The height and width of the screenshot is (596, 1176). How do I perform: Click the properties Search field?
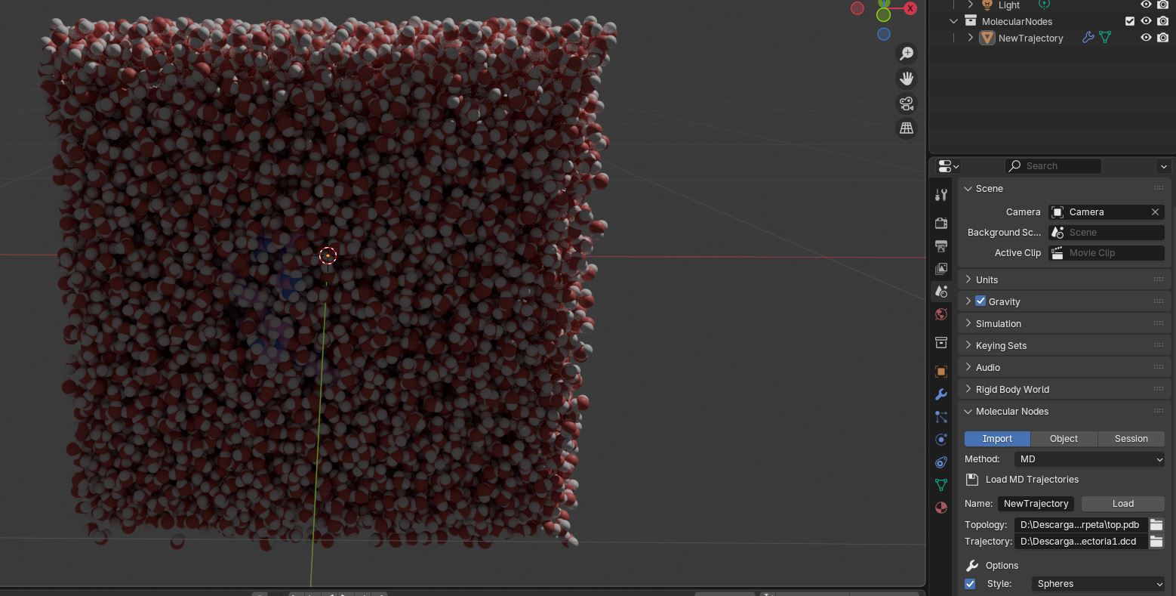1053,166
